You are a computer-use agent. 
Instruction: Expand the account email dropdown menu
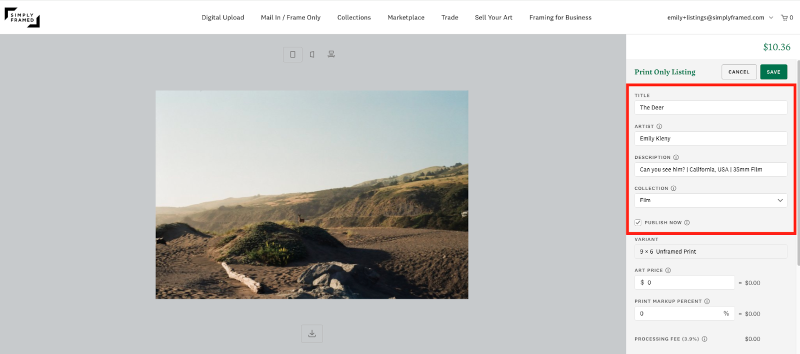(x=770, y=17)
